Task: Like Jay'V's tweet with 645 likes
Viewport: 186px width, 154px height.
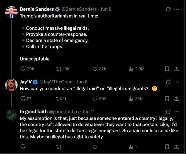Action: click(x=95, y=98)
